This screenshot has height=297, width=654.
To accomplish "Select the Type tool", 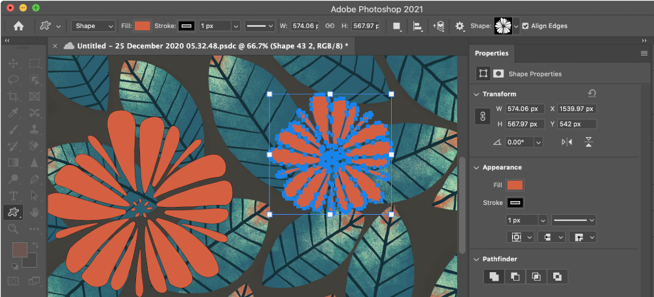I will [12, 196].
